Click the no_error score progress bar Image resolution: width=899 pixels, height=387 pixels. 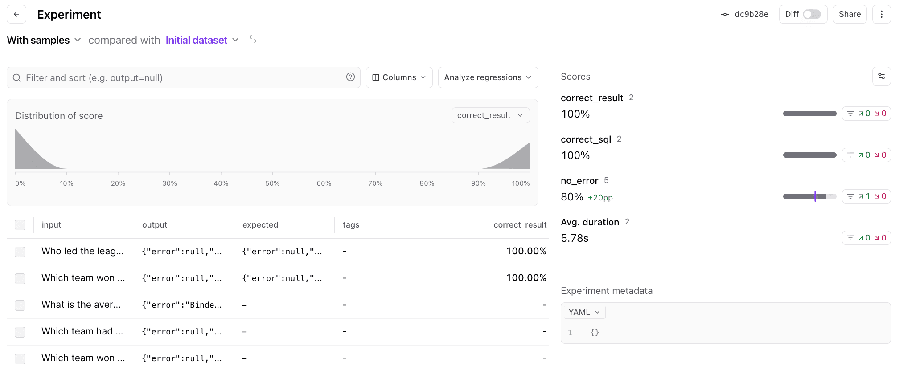(x=809, y=196)
